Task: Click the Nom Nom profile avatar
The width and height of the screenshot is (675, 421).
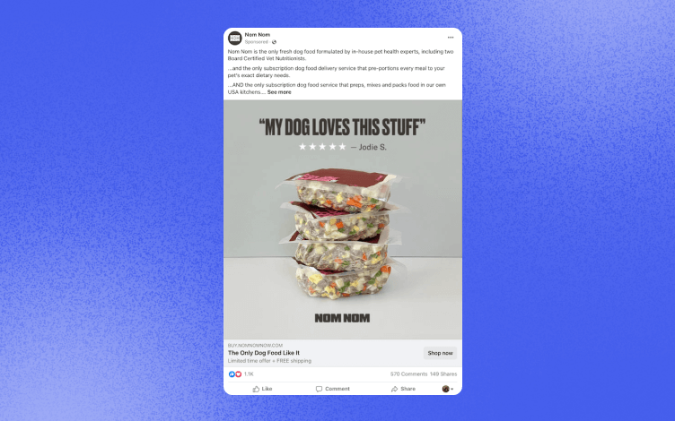Action: click(x=234, y=38)
